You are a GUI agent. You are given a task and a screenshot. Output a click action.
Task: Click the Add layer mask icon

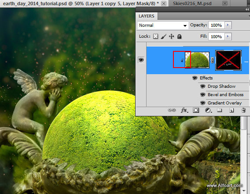[196, 110]
